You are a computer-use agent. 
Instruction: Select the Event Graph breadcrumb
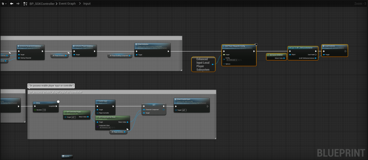pyautogui.click(x=68, y=4)
